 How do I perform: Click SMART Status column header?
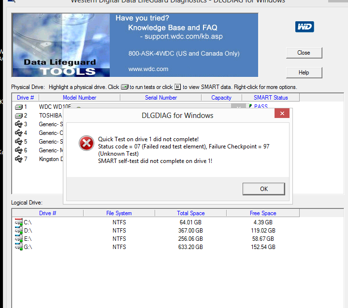(271, 98)
